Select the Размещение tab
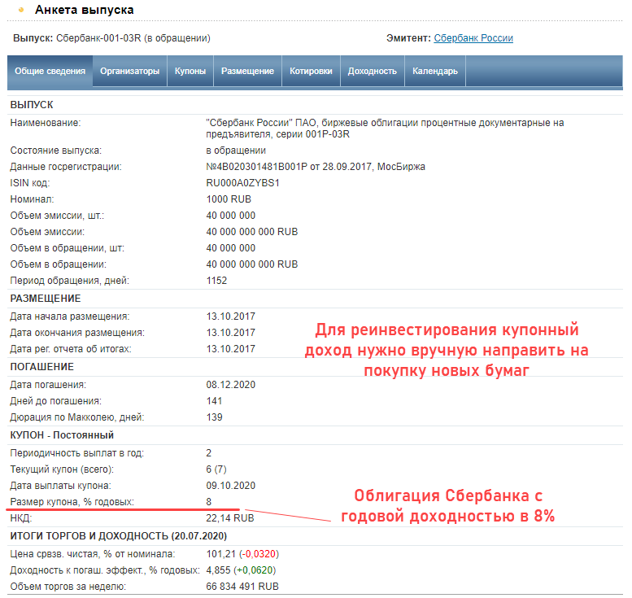The height and width of the screenshot is (598, 632). 247,71
